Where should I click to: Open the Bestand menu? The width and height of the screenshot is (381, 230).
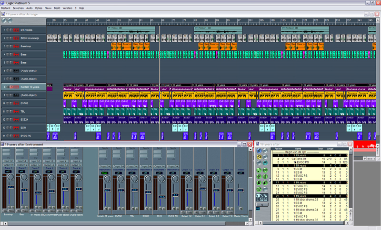pos(6,8)
